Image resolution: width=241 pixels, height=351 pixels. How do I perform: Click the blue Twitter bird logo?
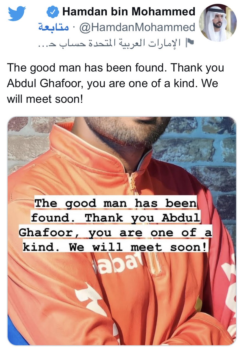tap(17, 13)
